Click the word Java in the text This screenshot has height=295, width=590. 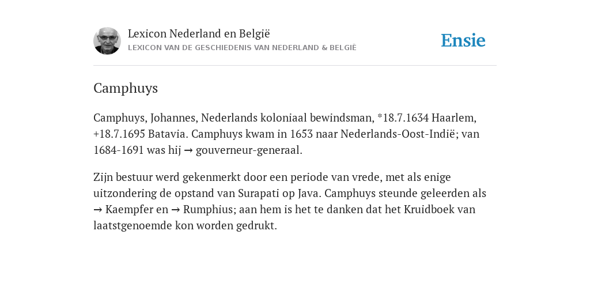pos(309,193)
